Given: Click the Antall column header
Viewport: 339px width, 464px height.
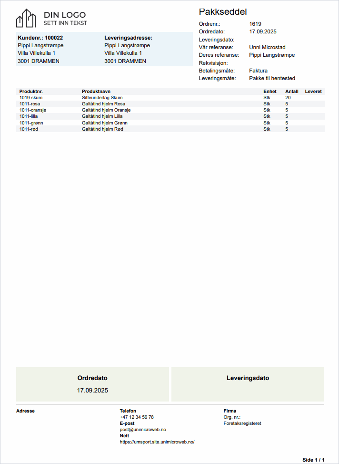Looking at the screenshot, I should pos(291,91).
